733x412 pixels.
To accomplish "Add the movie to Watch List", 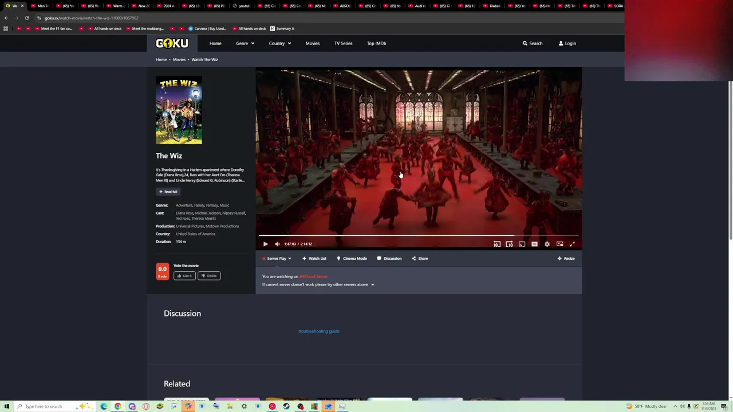I will (x=314, y=259).
